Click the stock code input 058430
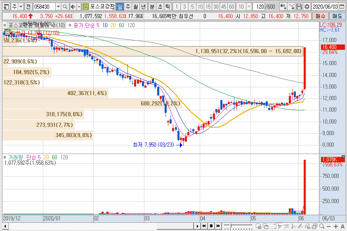This screenshot has height=231, width=347. point(44,7)
